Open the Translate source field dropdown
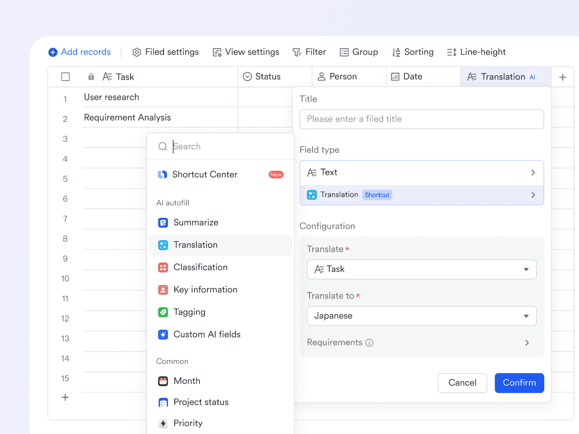 point(422,270)
